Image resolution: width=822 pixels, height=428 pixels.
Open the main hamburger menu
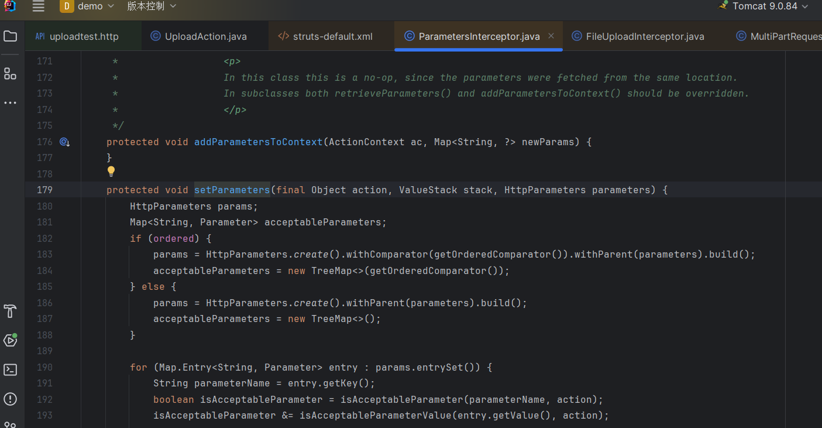(38, 6)
